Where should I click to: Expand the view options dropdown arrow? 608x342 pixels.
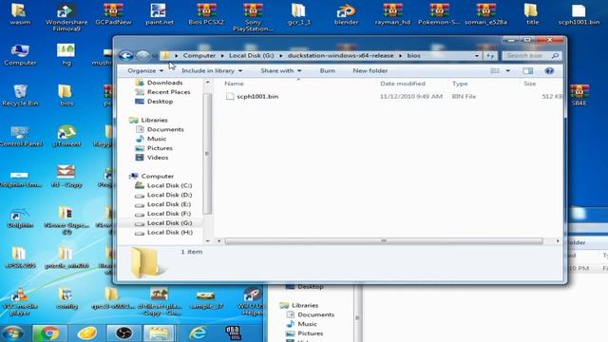coord(508,71)
